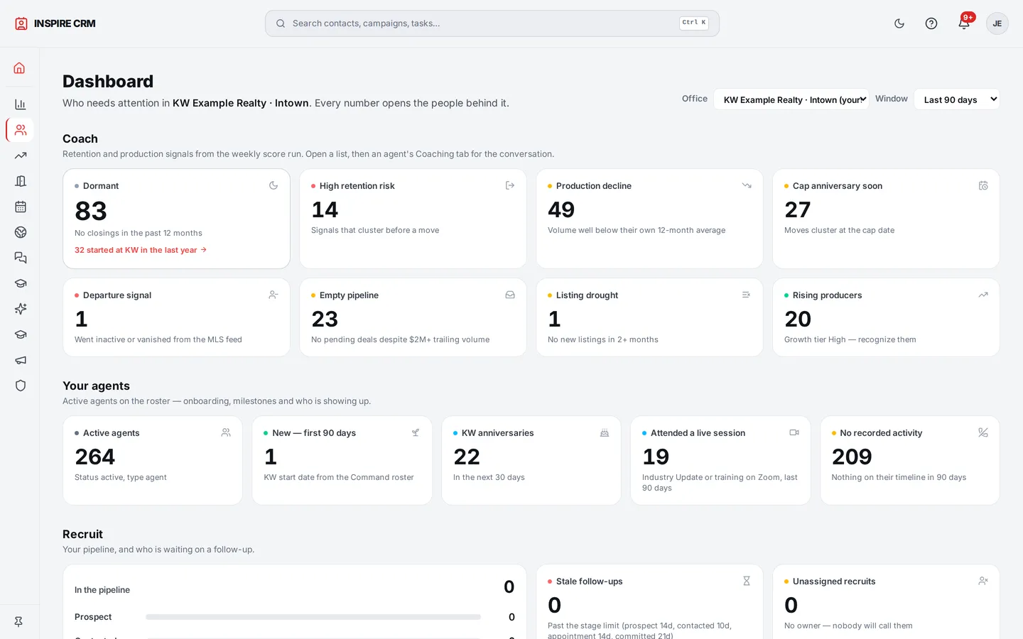Open the JE user avatar menu
Screen dimensions: 1023x639
click(997, 23)
